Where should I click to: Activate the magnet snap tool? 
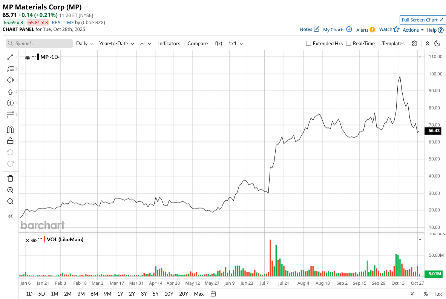tap(10, 129)
